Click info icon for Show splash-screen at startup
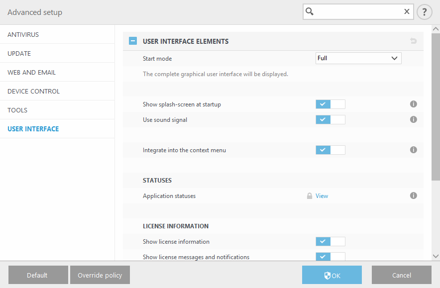This screenshot has height=288, width=440. [413, 104]
